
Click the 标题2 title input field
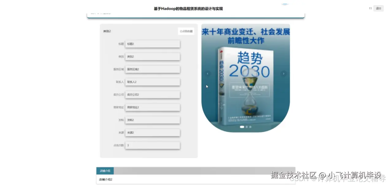click(152, 44)
